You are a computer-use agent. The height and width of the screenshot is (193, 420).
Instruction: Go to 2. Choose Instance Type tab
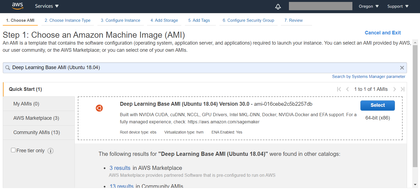coord(68,20)
